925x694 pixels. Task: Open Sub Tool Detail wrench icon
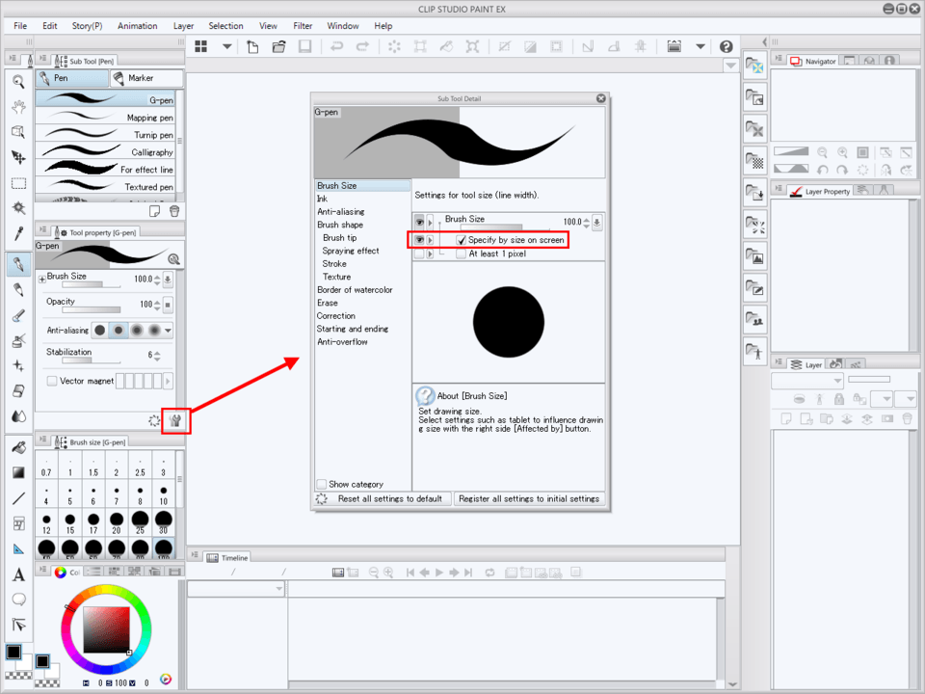175,420
